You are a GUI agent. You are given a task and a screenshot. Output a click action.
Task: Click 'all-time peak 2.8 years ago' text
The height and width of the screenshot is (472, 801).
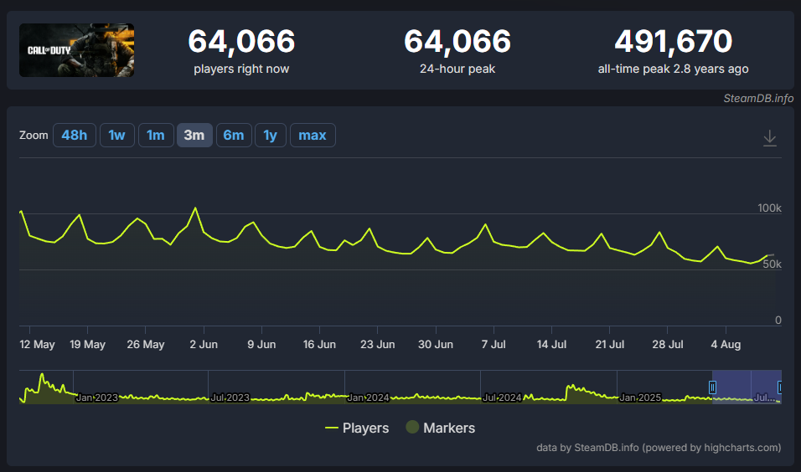coord(674,69)
